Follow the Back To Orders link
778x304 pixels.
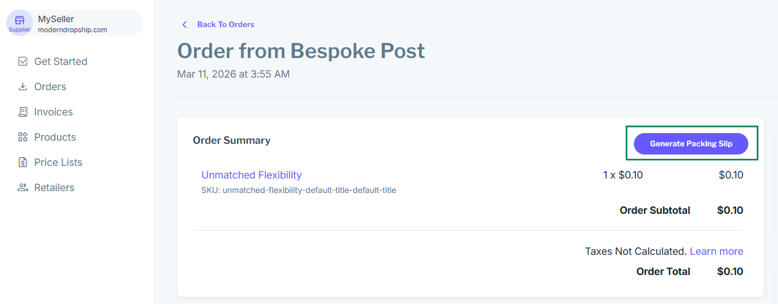pyautogui.click(x=226, y=25)
